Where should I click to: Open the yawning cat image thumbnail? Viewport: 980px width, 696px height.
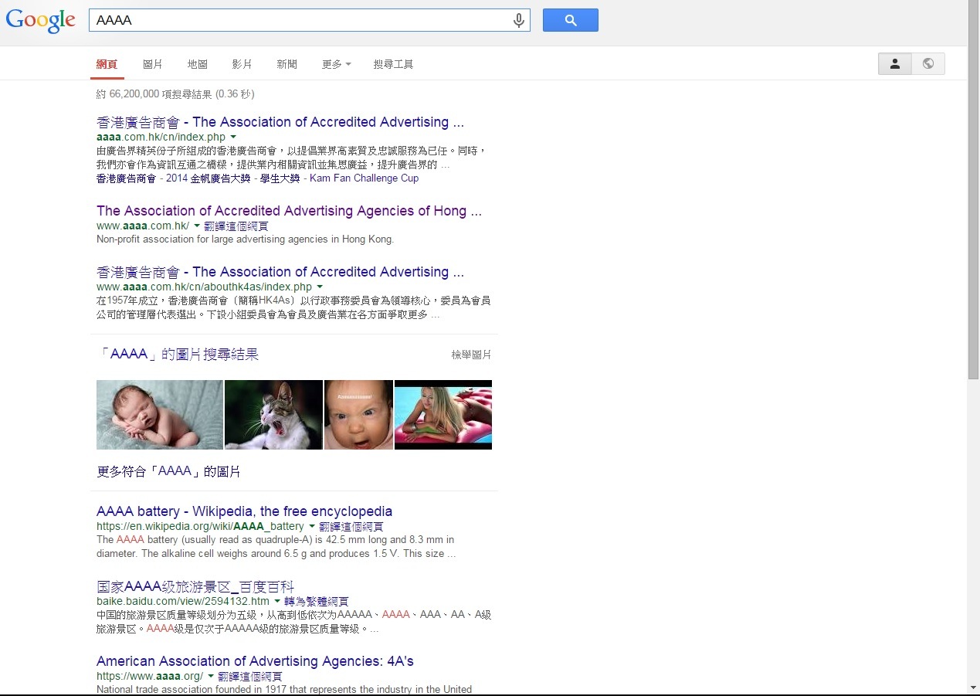pyautogui.click(x=273, y=415)
